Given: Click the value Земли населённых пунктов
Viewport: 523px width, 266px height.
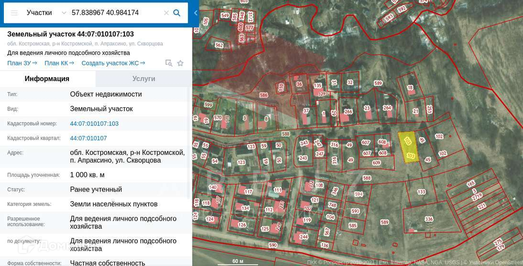Looking at the screenshot, I should tap(114, 204).
